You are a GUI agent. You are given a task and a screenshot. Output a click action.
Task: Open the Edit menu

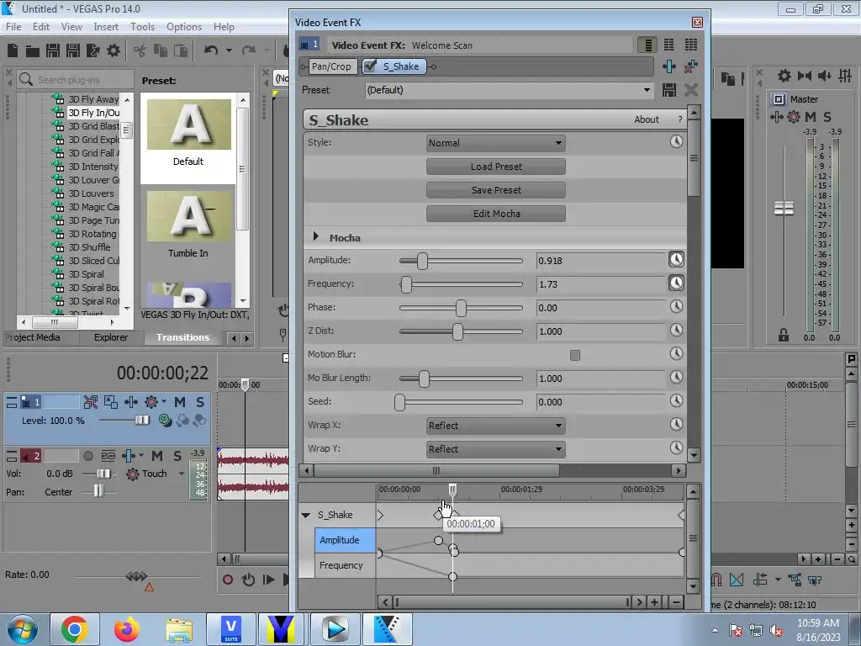click(41, 27)
